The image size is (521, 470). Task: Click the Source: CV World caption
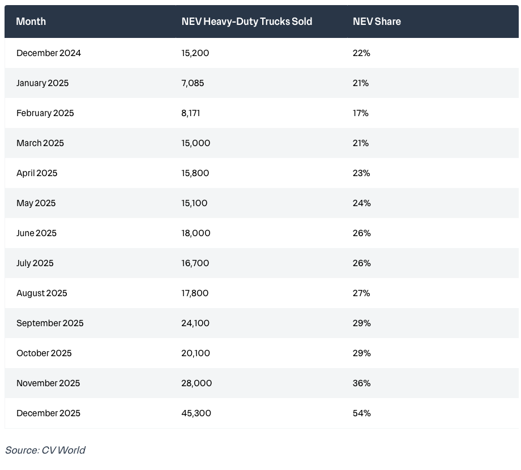(x=45, y=450)
